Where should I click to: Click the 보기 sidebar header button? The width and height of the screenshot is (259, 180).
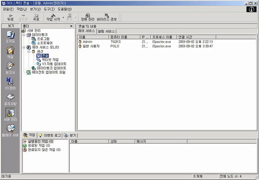point(10,26)
